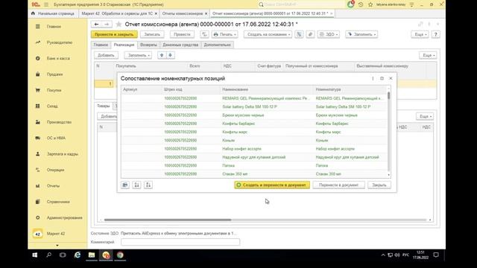Open the Склад sidebar section
This screenshot has width=477, height=268.
(x=52, y=106)
